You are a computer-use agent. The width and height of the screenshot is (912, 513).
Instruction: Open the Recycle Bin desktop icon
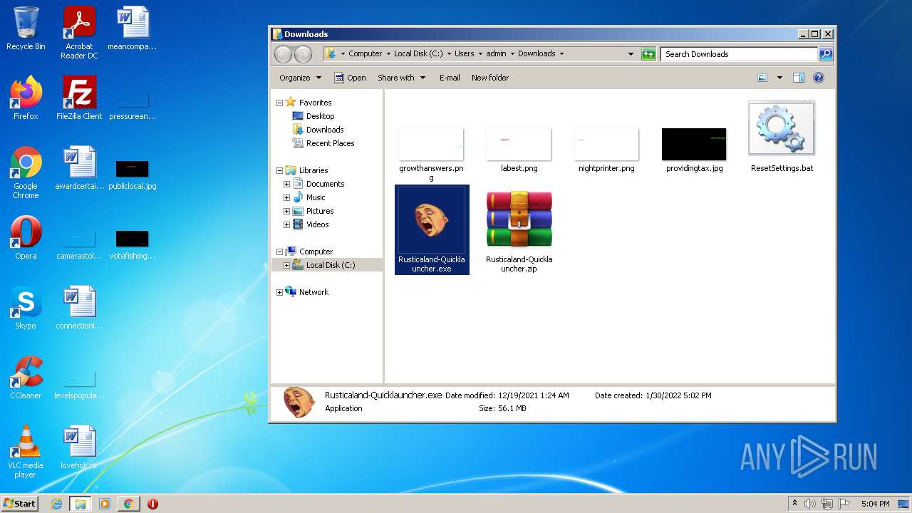pos(26,28)
